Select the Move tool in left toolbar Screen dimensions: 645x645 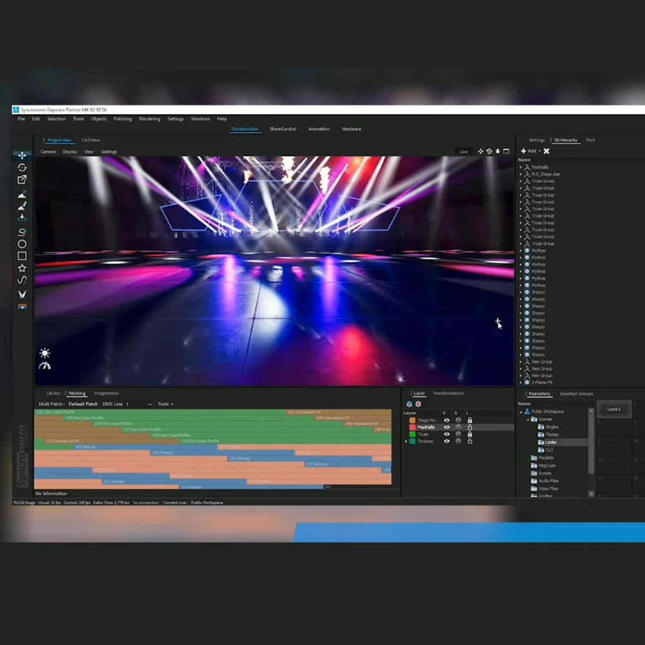22,155
